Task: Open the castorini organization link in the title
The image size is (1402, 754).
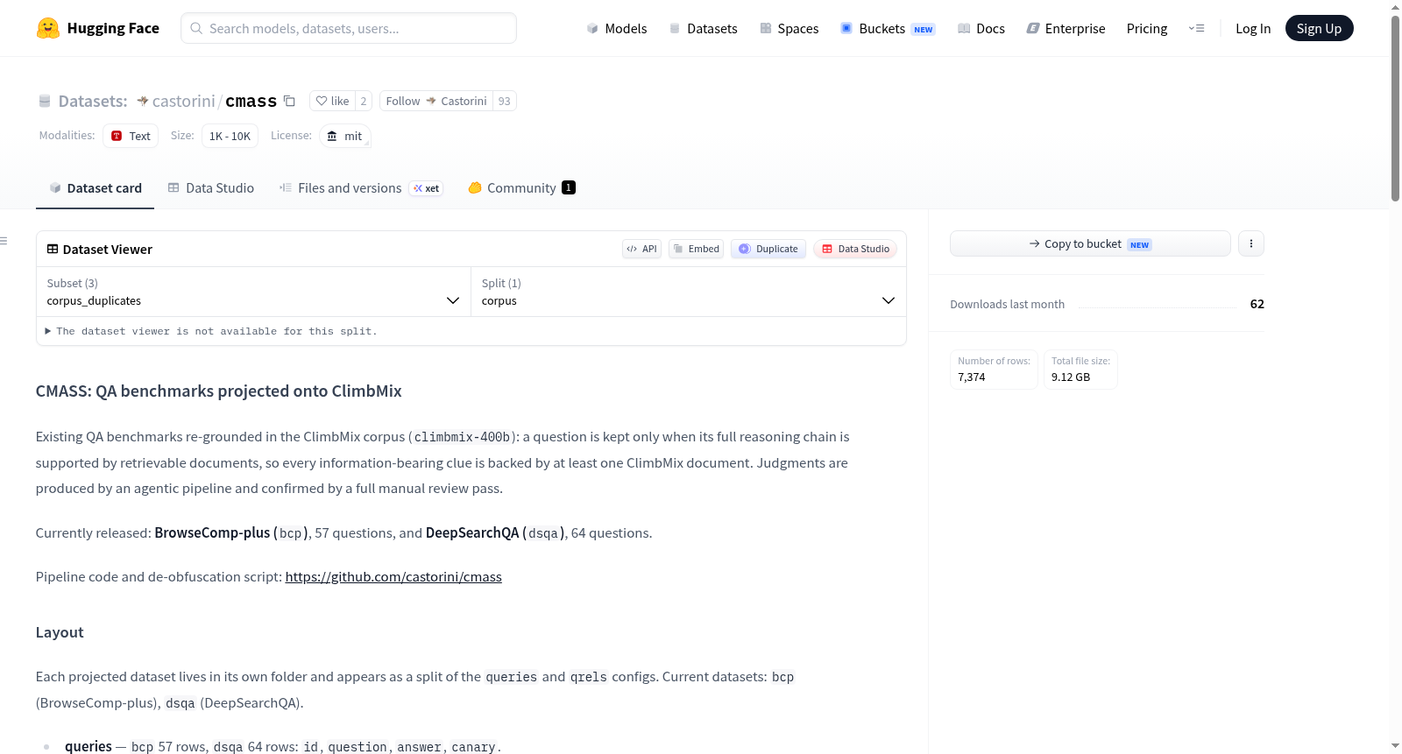Action: (x=183, y=101)
